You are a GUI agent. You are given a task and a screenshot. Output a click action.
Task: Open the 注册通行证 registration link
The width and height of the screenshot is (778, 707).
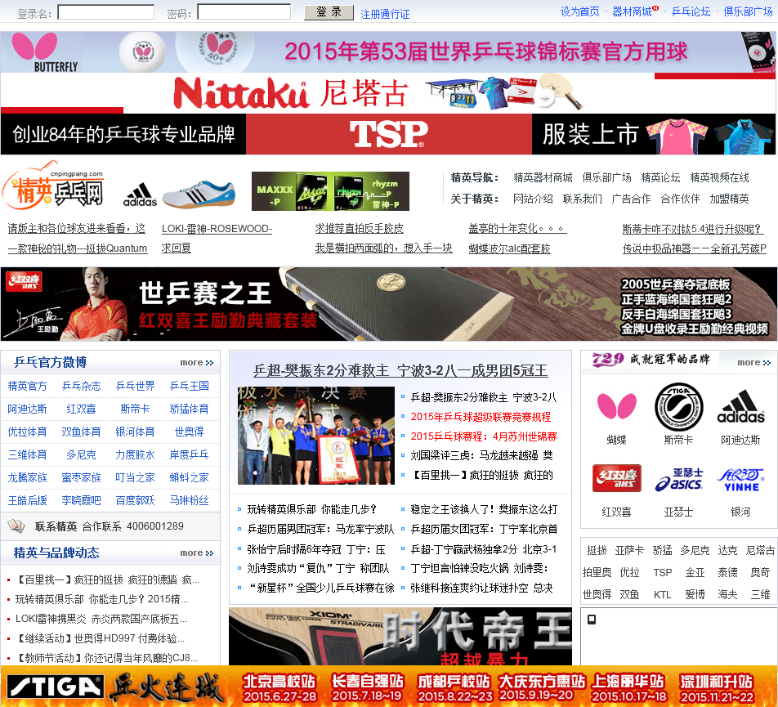point(385,14)
